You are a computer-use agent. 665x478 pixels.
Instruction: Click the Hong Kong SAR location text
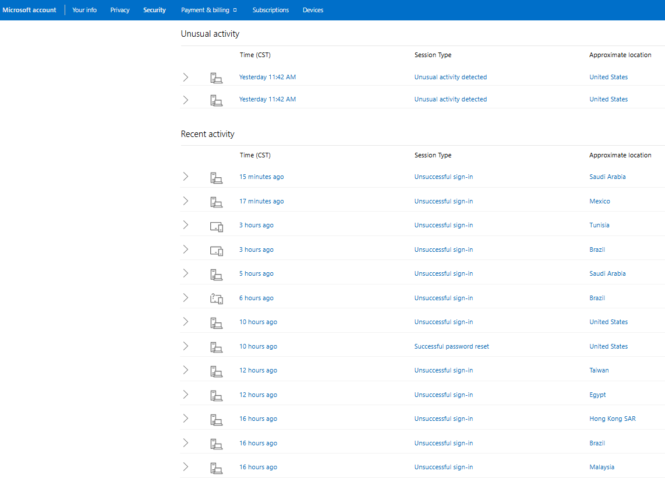coord(613,419)
